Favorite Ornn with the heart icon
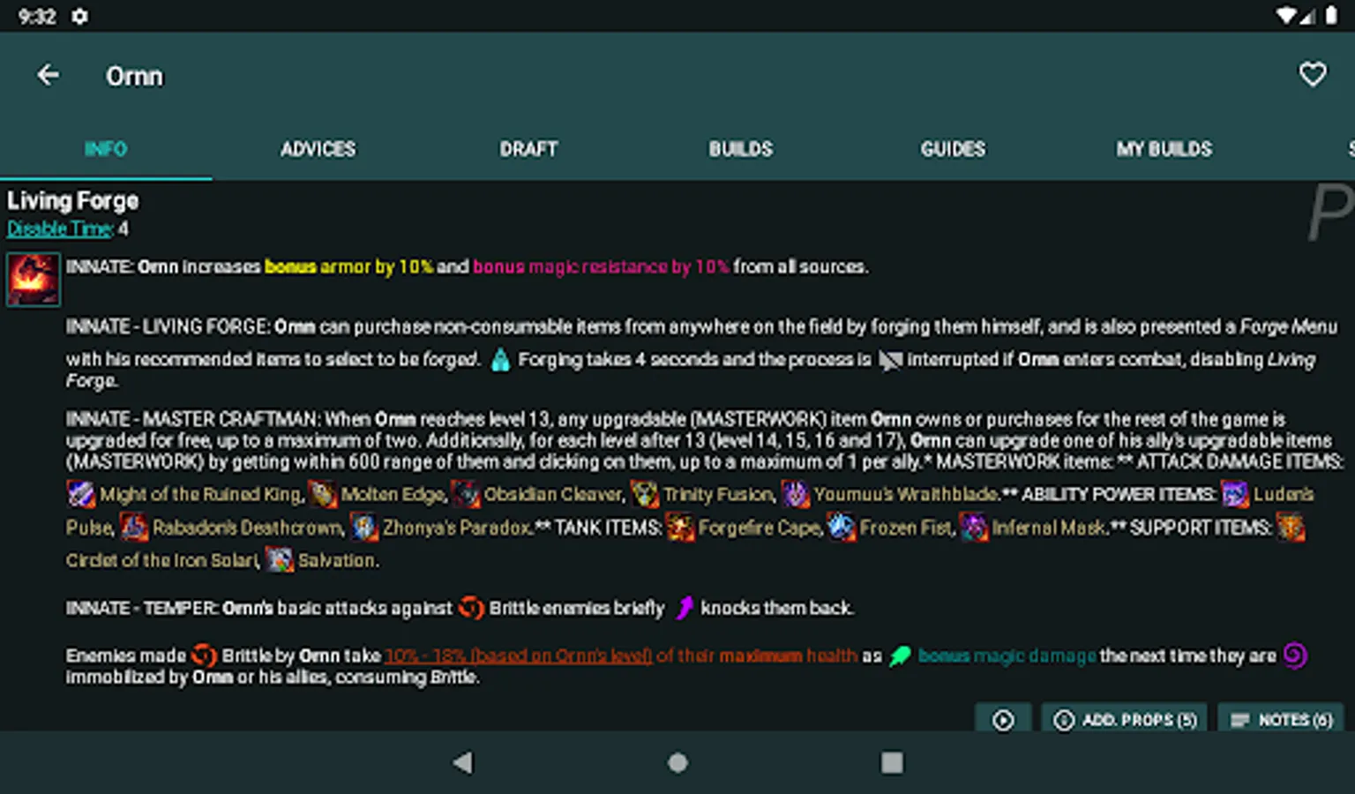 click(x=1313, y=74)
